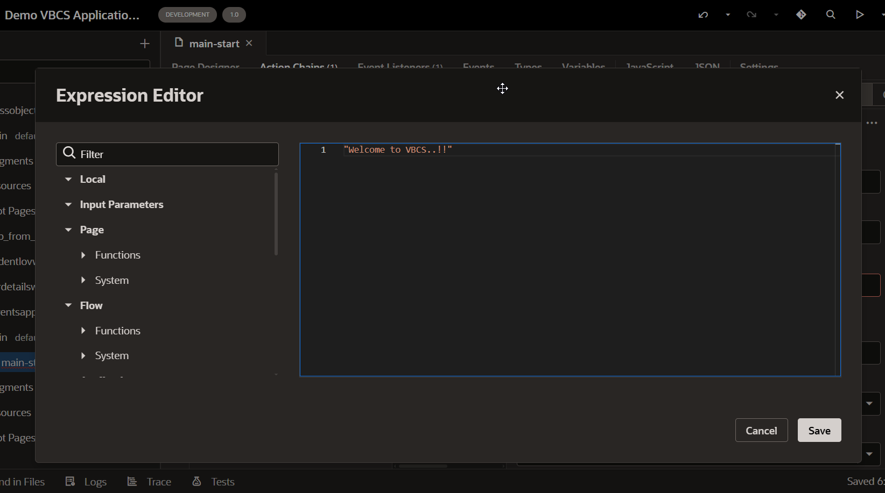The image size is (885, 493).
Task: Open the Trace panel
Action: click(149, 482)
